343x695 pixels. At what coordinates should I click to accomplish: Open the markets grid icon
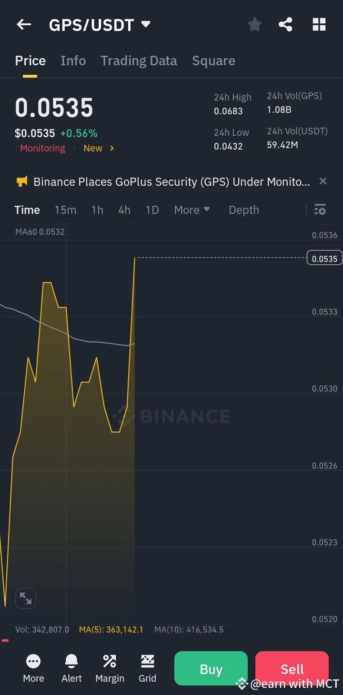click(x=319, y=24)
